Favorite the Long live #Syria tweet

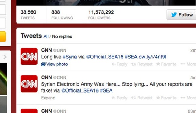coord(166,64)
